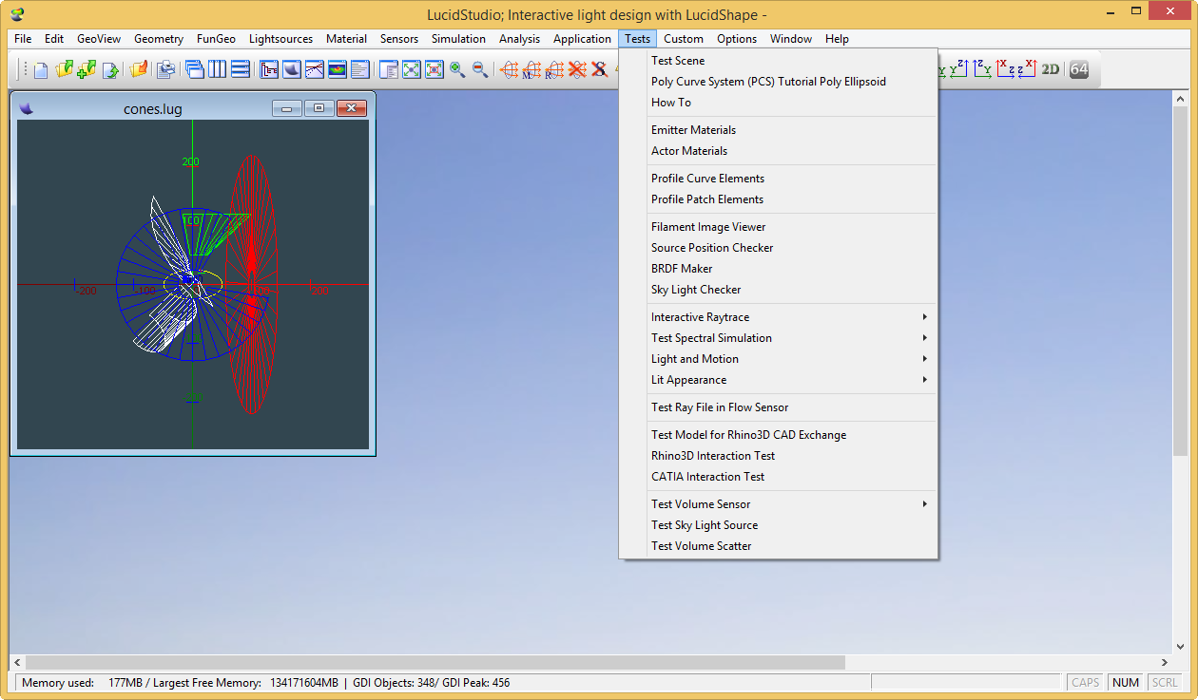Create a new document with the blank page icon
Viewport: 1198px width, 700px height.
point(41,69)
